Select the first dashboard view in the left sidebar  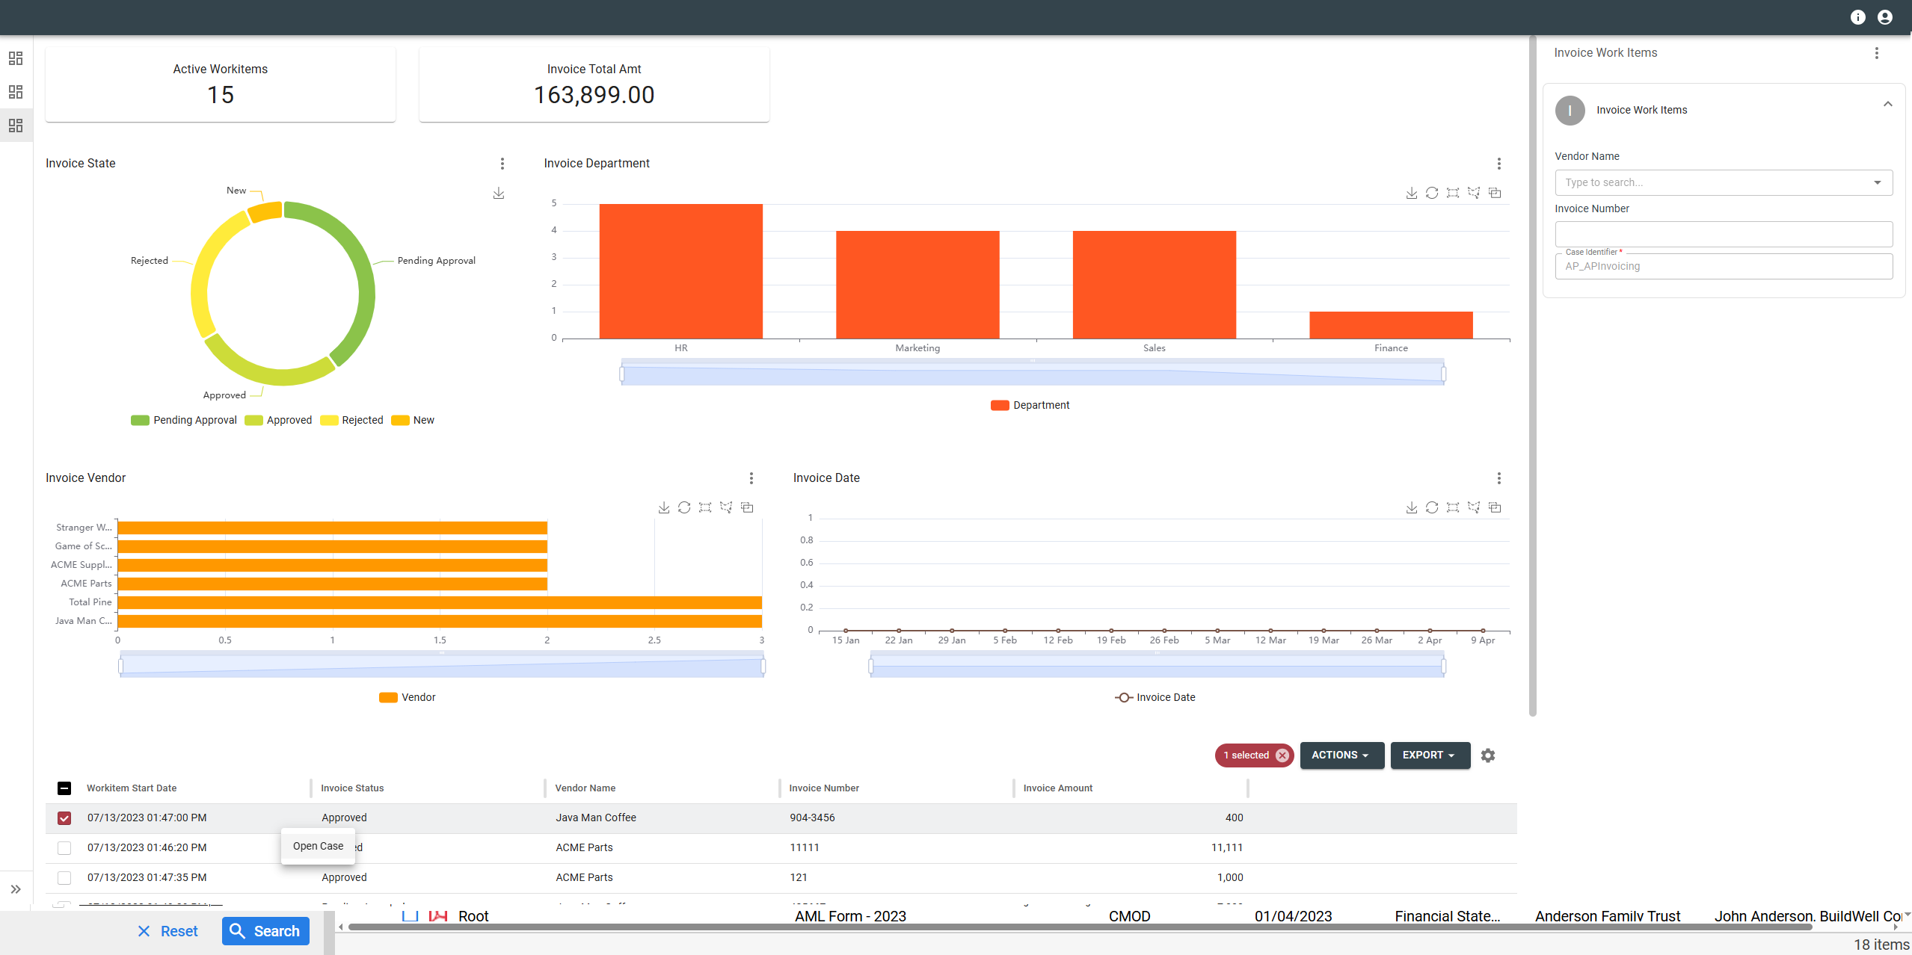(x=16, y=58)
